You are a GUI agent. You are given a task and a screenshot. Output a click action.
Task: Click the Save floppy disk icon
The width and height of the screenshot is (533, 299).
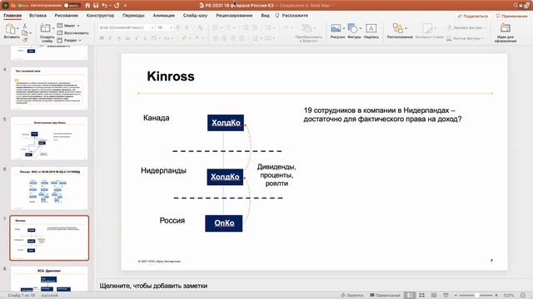(x=96, y=6)
